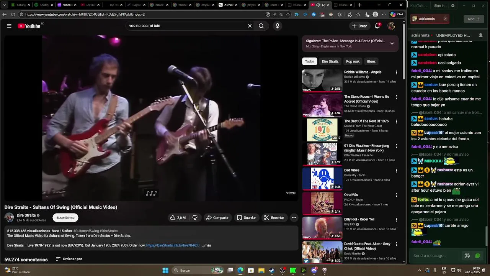
Task: Open options for The Best Of 1976 video
Action: (x=396, y=122)
